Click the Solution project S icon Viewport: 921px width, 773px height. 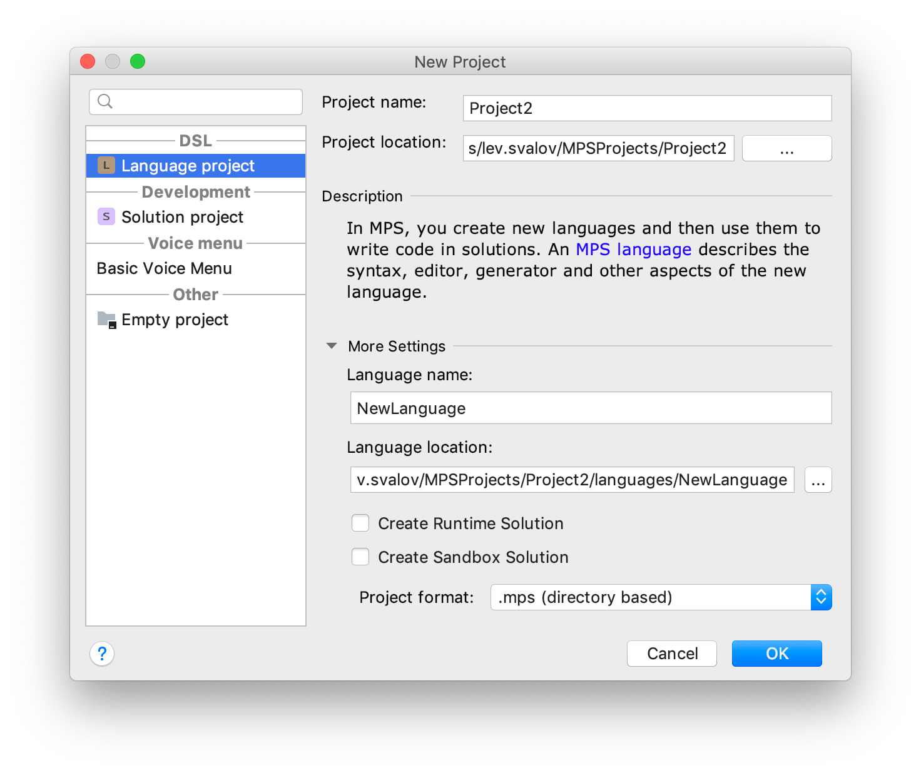pos(106,216)
